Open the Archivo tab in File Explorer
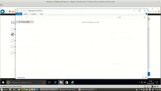 (x=19, y=14)
